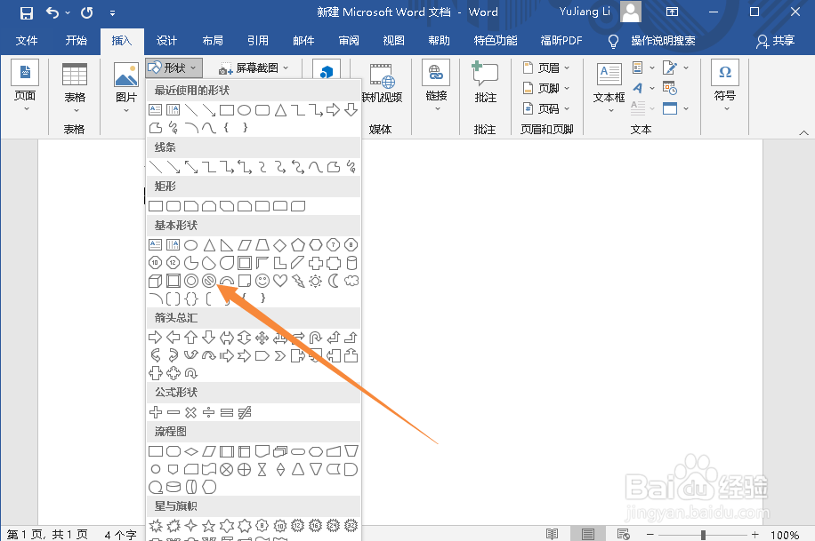Pick the 4-Point Star shape
Screen dimensions: 815x541
pyautogui.click(x=190, y=527)
